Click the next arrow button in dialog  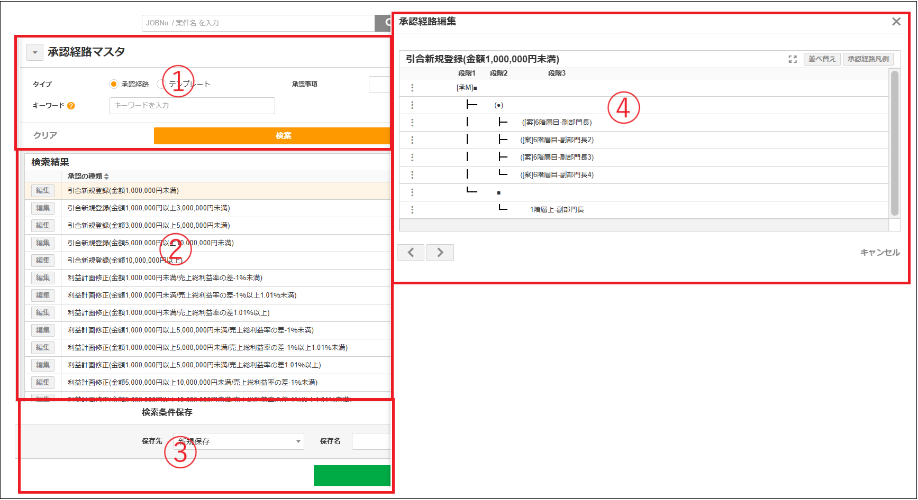pos(440,253)
